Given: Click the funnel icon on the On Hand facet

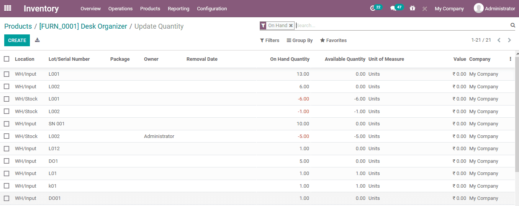Looking at the screenshot, I should tap(263, 26).
